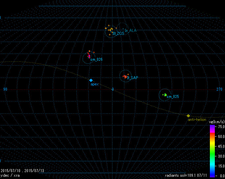Click the ALA shower label text
The height and width of the screenshot is (179, 225).
pyautogui.click(x=130, y=31)
